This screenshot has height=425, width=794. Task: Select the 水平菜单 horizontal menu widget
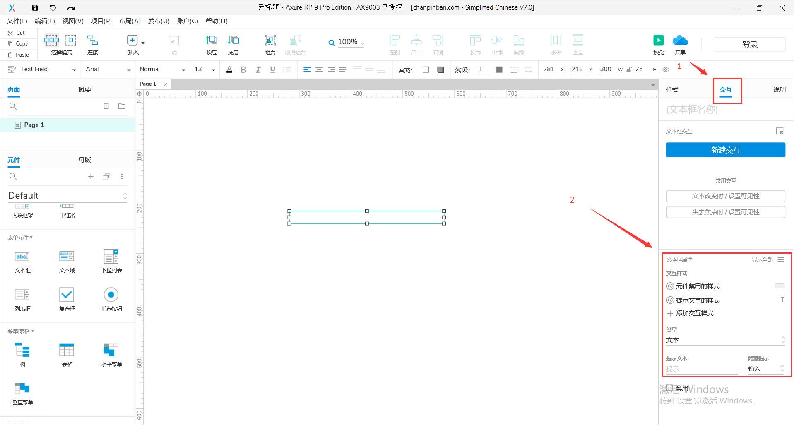tap(111, 355)
